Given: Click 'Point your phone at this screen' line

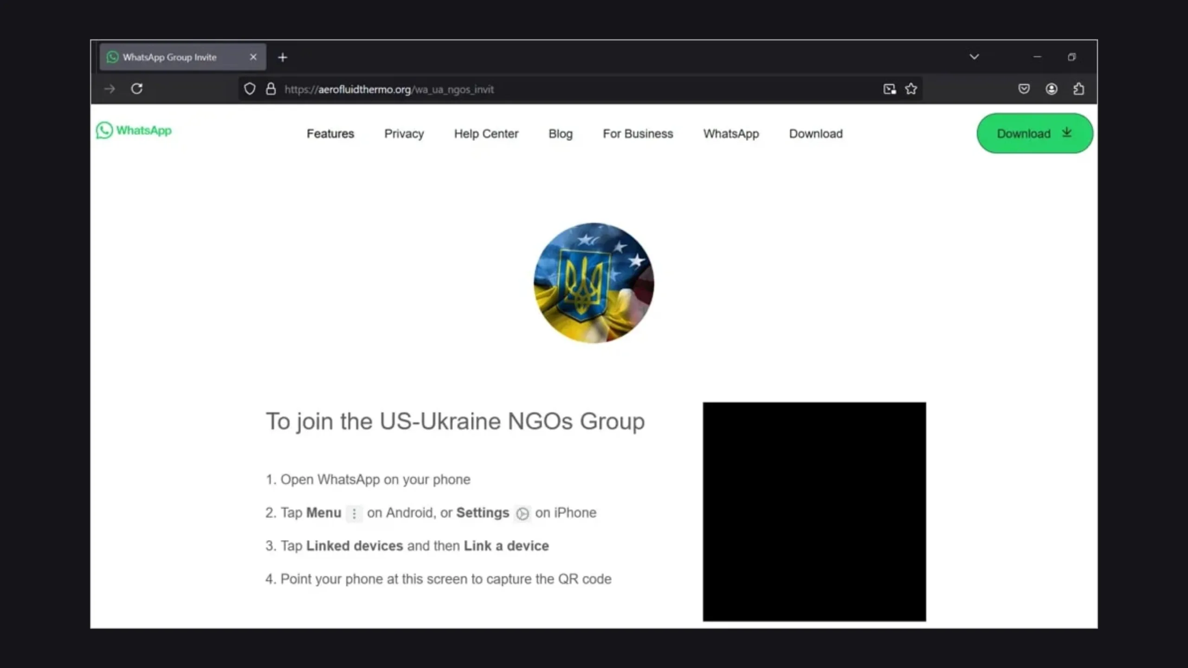Looking at the screenshot, I should pos(439,579).
